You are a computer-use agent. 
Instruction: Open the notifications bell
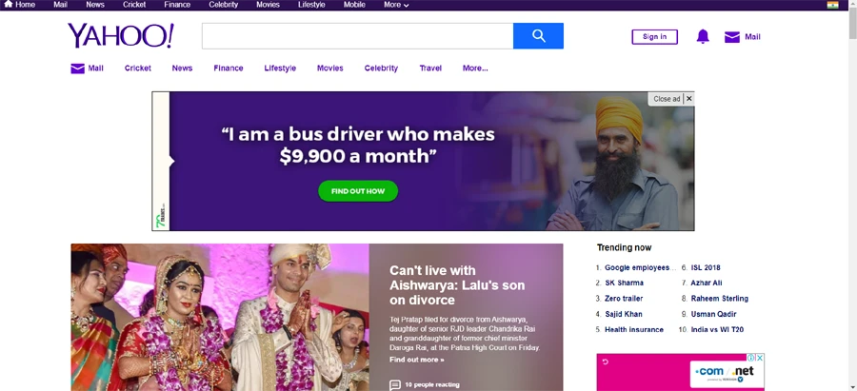tap(703, 37)
